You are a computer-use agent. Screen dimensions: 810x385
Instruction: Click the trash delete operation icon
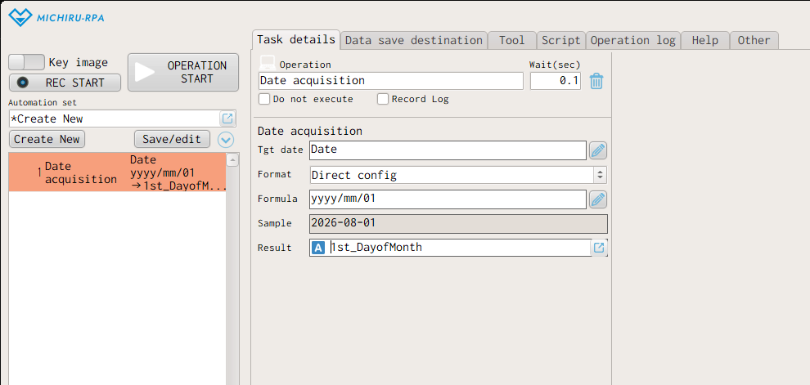pos(596,81)
